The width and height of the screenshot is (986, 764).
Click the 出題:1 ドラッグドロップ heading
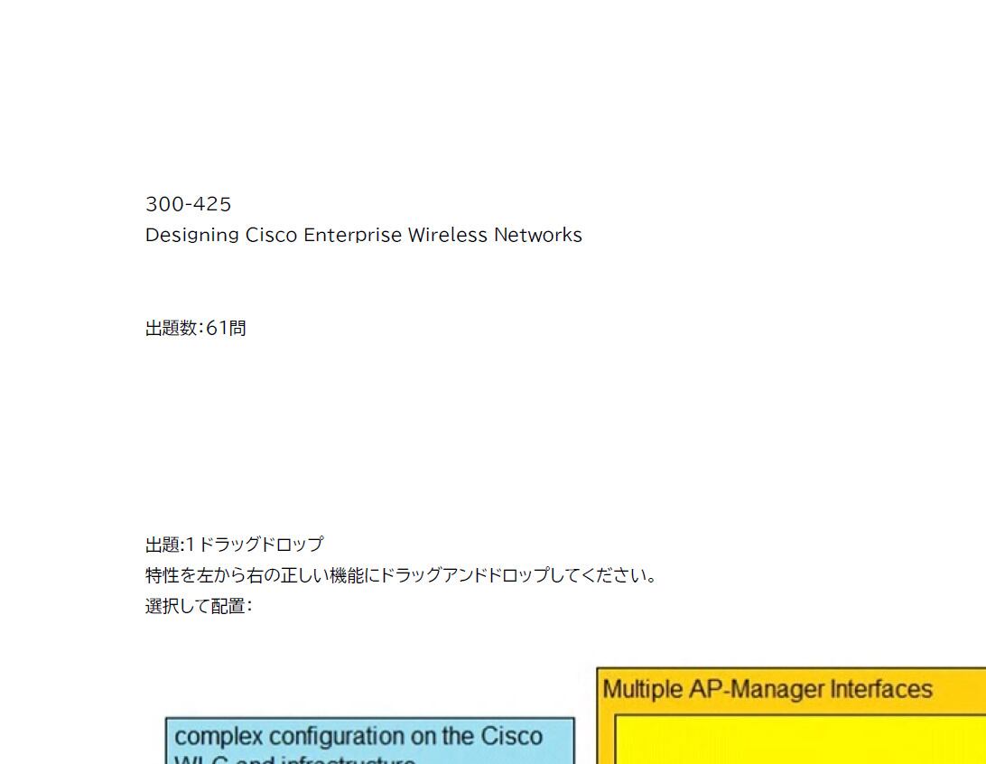pyautogui.click(x=235, y=544)
